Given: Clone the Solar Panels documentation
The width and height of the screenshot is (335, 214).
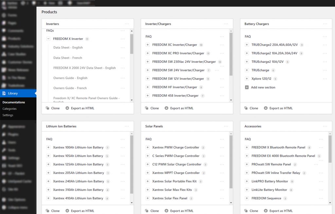Looking at the screenshot, I should (x=152, y=211).
